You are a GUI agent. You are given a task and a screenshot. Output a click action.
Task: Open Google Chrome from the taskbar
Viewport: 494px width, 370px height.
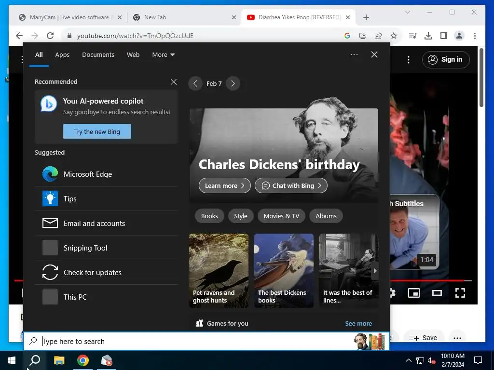pos(83,360)
